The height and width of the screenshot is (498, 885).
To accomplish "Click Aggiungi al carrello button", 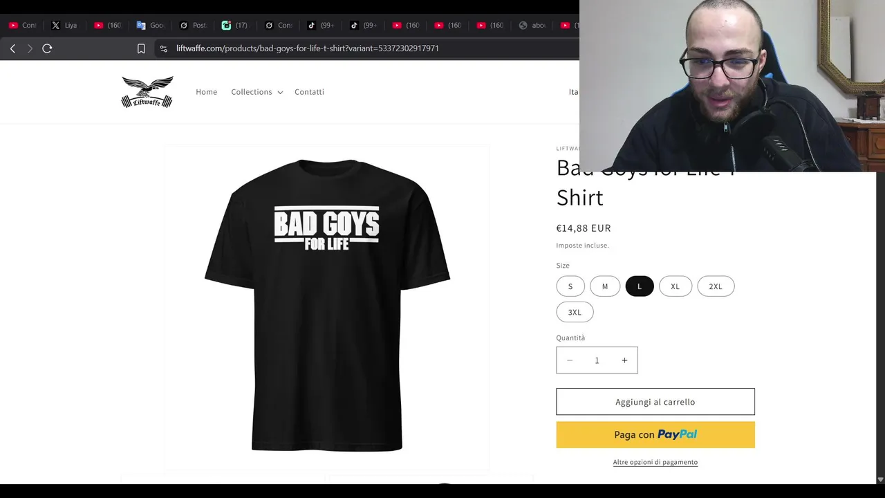I will click(655, 402).
